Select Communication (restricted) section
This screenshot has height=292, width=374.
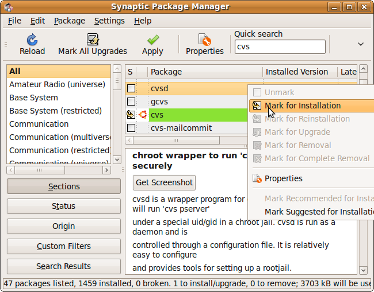click(59, 150)
